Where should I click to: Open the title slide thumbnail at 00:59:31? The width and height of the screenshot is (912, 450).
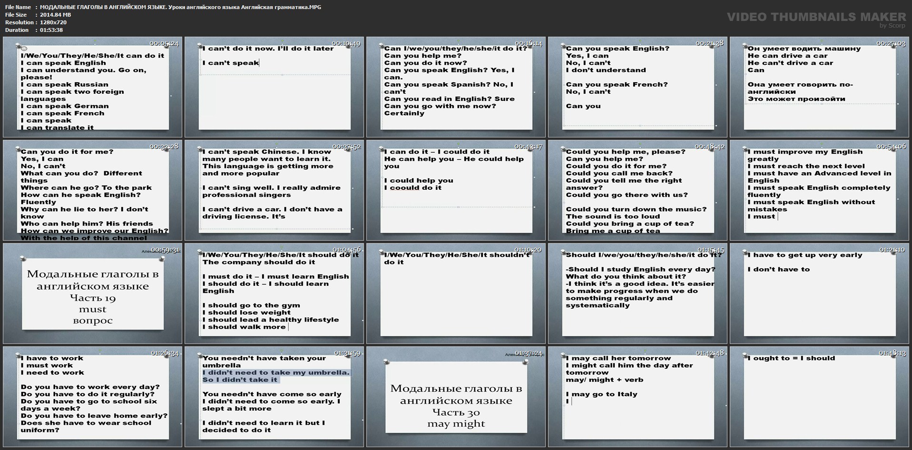pos(93,293)
